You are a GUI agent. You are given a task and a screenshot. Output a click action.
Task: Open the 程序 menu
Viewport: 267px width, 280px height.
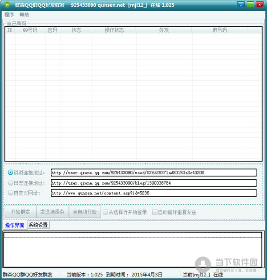pos(9,15)
